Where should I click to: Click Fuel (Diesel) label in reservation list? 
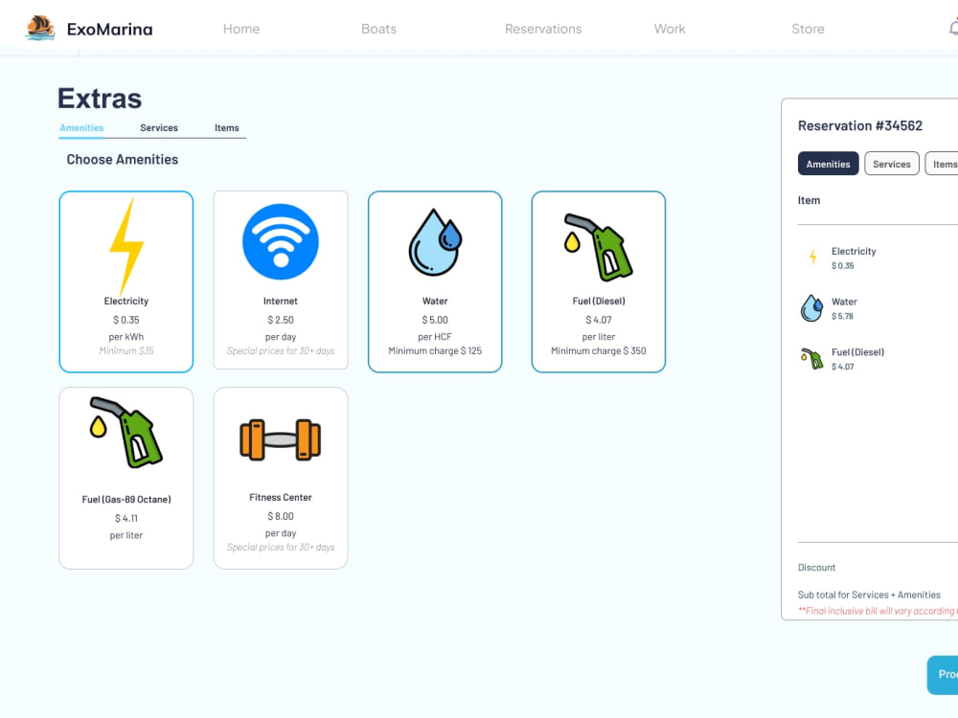tap(857, 351)
